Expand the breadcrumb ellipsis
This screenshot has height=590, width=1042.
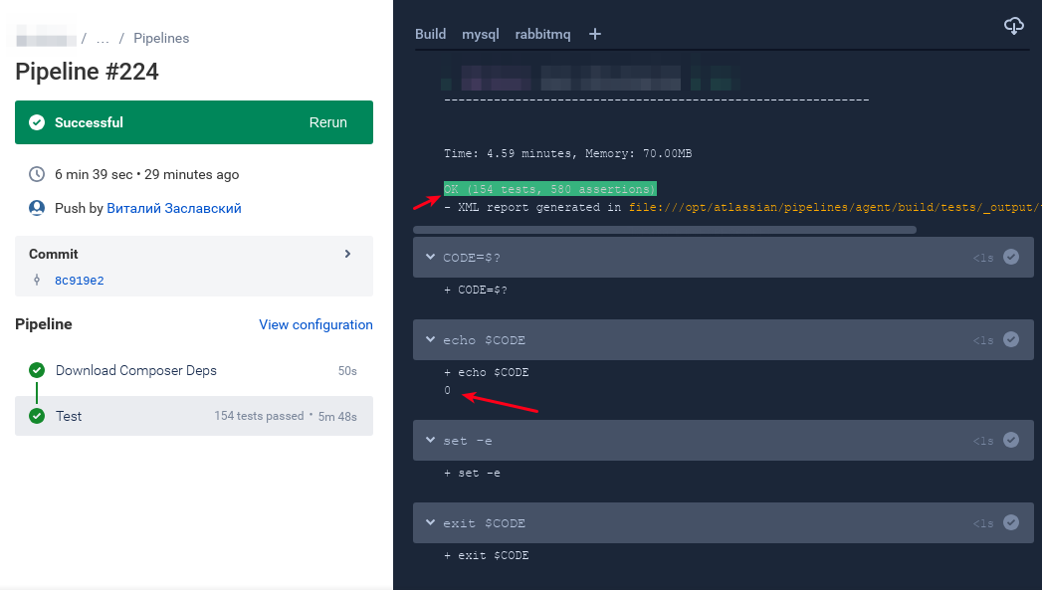[x=103, y=39]
